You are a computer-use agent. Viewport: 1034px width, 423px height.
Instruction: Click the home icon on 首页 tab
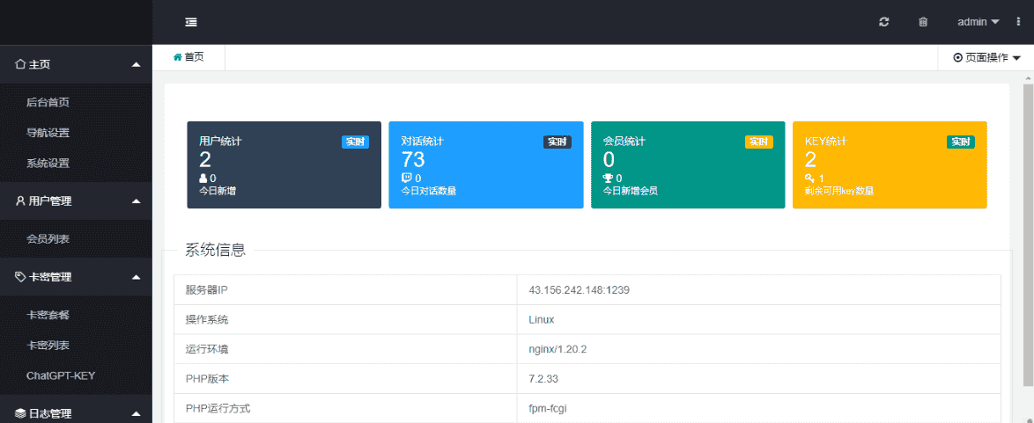[x=177, y=57]
